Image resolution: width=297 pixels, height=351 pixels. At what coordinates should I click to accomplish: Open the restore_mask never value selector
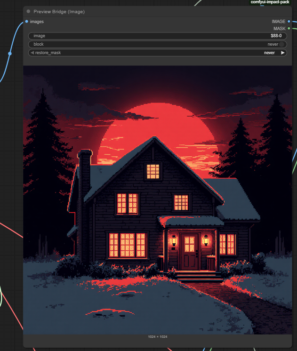tap(269, 53)
